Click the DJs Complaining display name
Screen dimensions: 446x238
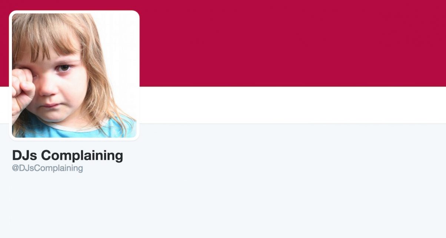point(67,156)
